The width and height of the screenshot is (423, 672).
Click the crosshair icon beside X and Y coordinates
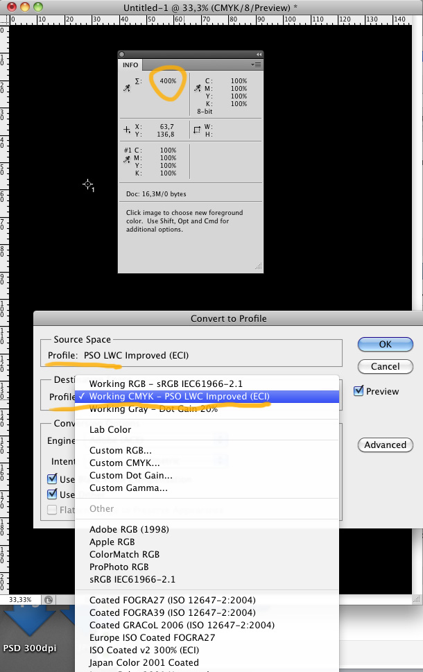(127, 130)
